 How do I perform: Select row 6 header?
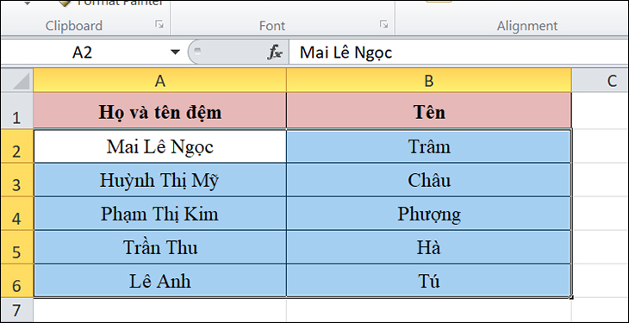pyautogui.click(x=17, y=281)
